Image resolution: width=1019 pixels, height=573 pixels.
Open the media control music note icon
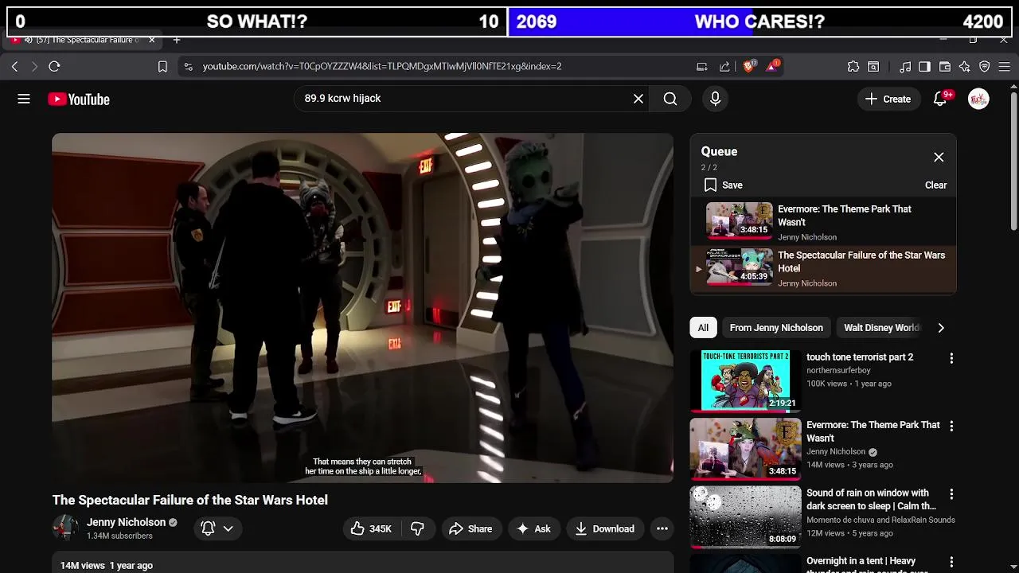(x=905, y=67)
